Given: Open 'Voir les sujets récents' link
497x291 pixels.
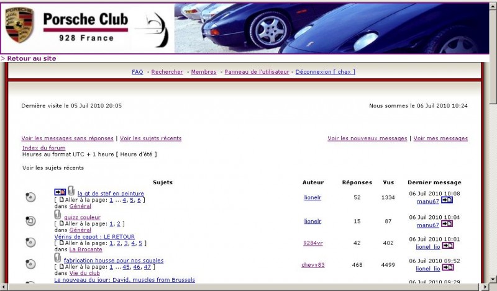Looking at the screenshot, I should (150, 138).
